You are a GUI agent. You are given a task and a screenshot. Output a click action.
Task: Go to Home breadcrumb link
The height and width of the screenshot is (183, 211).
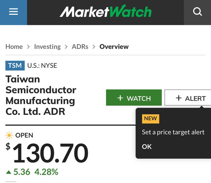pyautogui.click(x=14, y=47)
